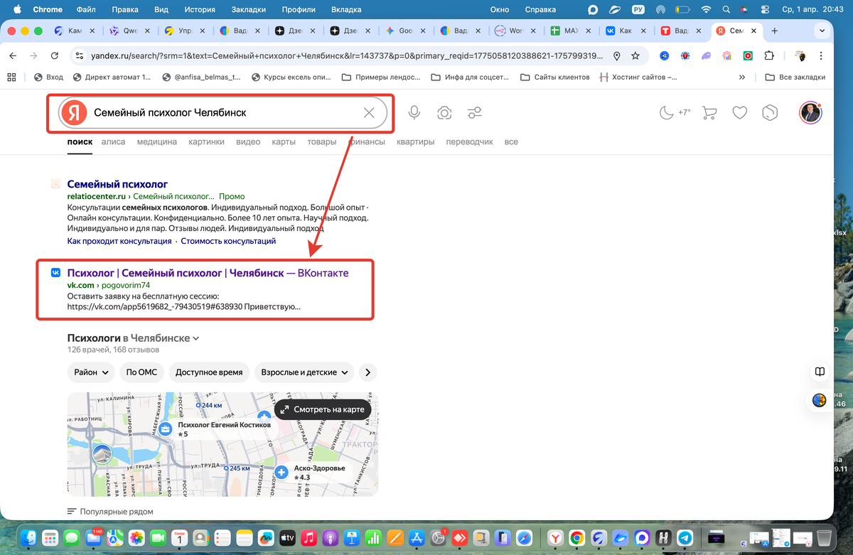Viewport: 853px width, 555px height.
Task: Click the address bar URL field
Action: (x=348, y=56)
